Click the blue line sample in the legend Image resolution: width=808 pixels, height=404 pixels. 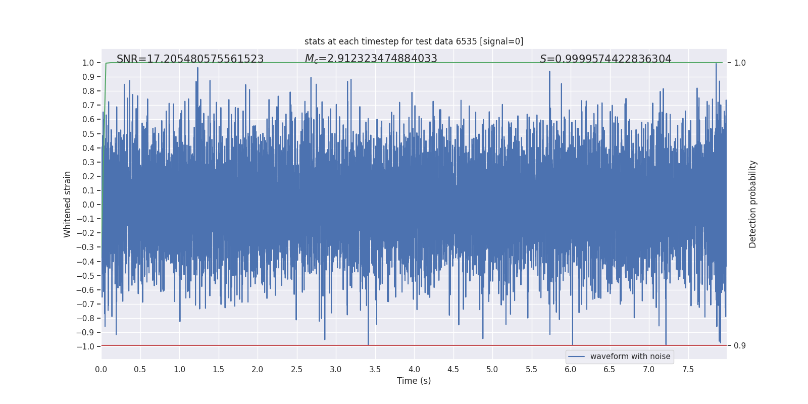[x=577, y=357]
